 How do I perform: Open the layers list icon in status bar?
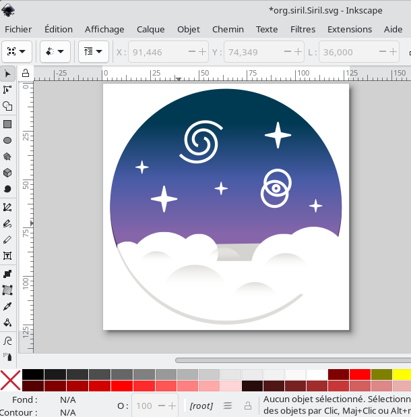228,406
